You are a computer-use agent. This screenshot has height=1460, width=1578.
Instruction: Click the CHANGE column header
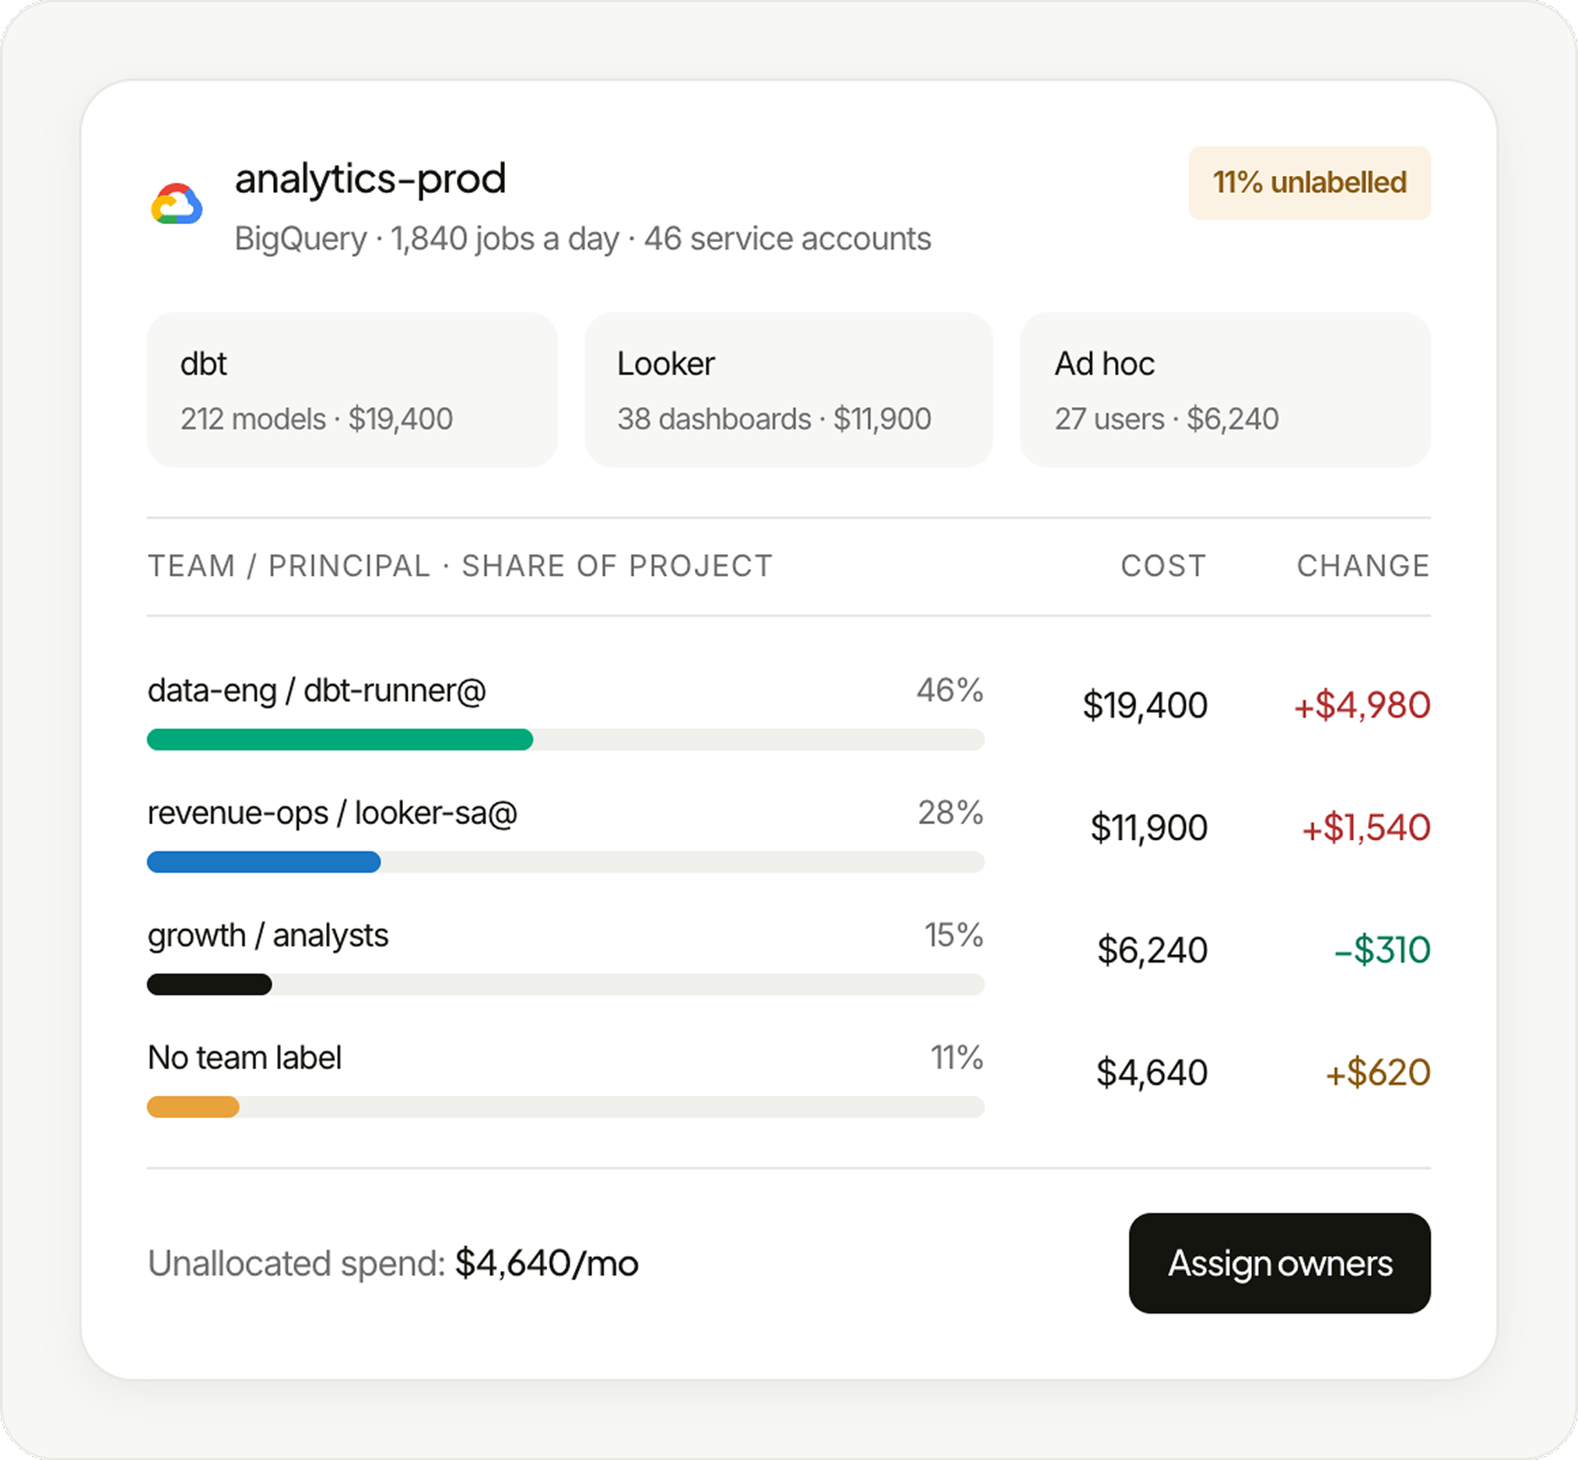[1363, 567]
